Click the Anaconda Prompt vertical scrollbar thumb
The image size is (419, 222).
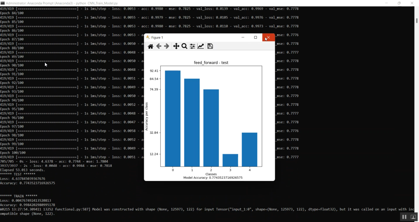click(x=416, y=21)
